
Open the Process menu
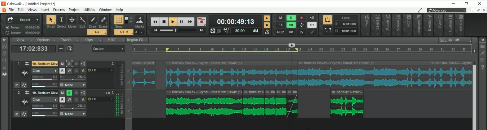(59, 10)
